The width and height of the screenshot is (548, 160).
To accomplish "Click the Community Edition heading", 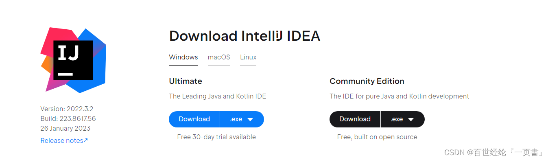I will [367, 81].
